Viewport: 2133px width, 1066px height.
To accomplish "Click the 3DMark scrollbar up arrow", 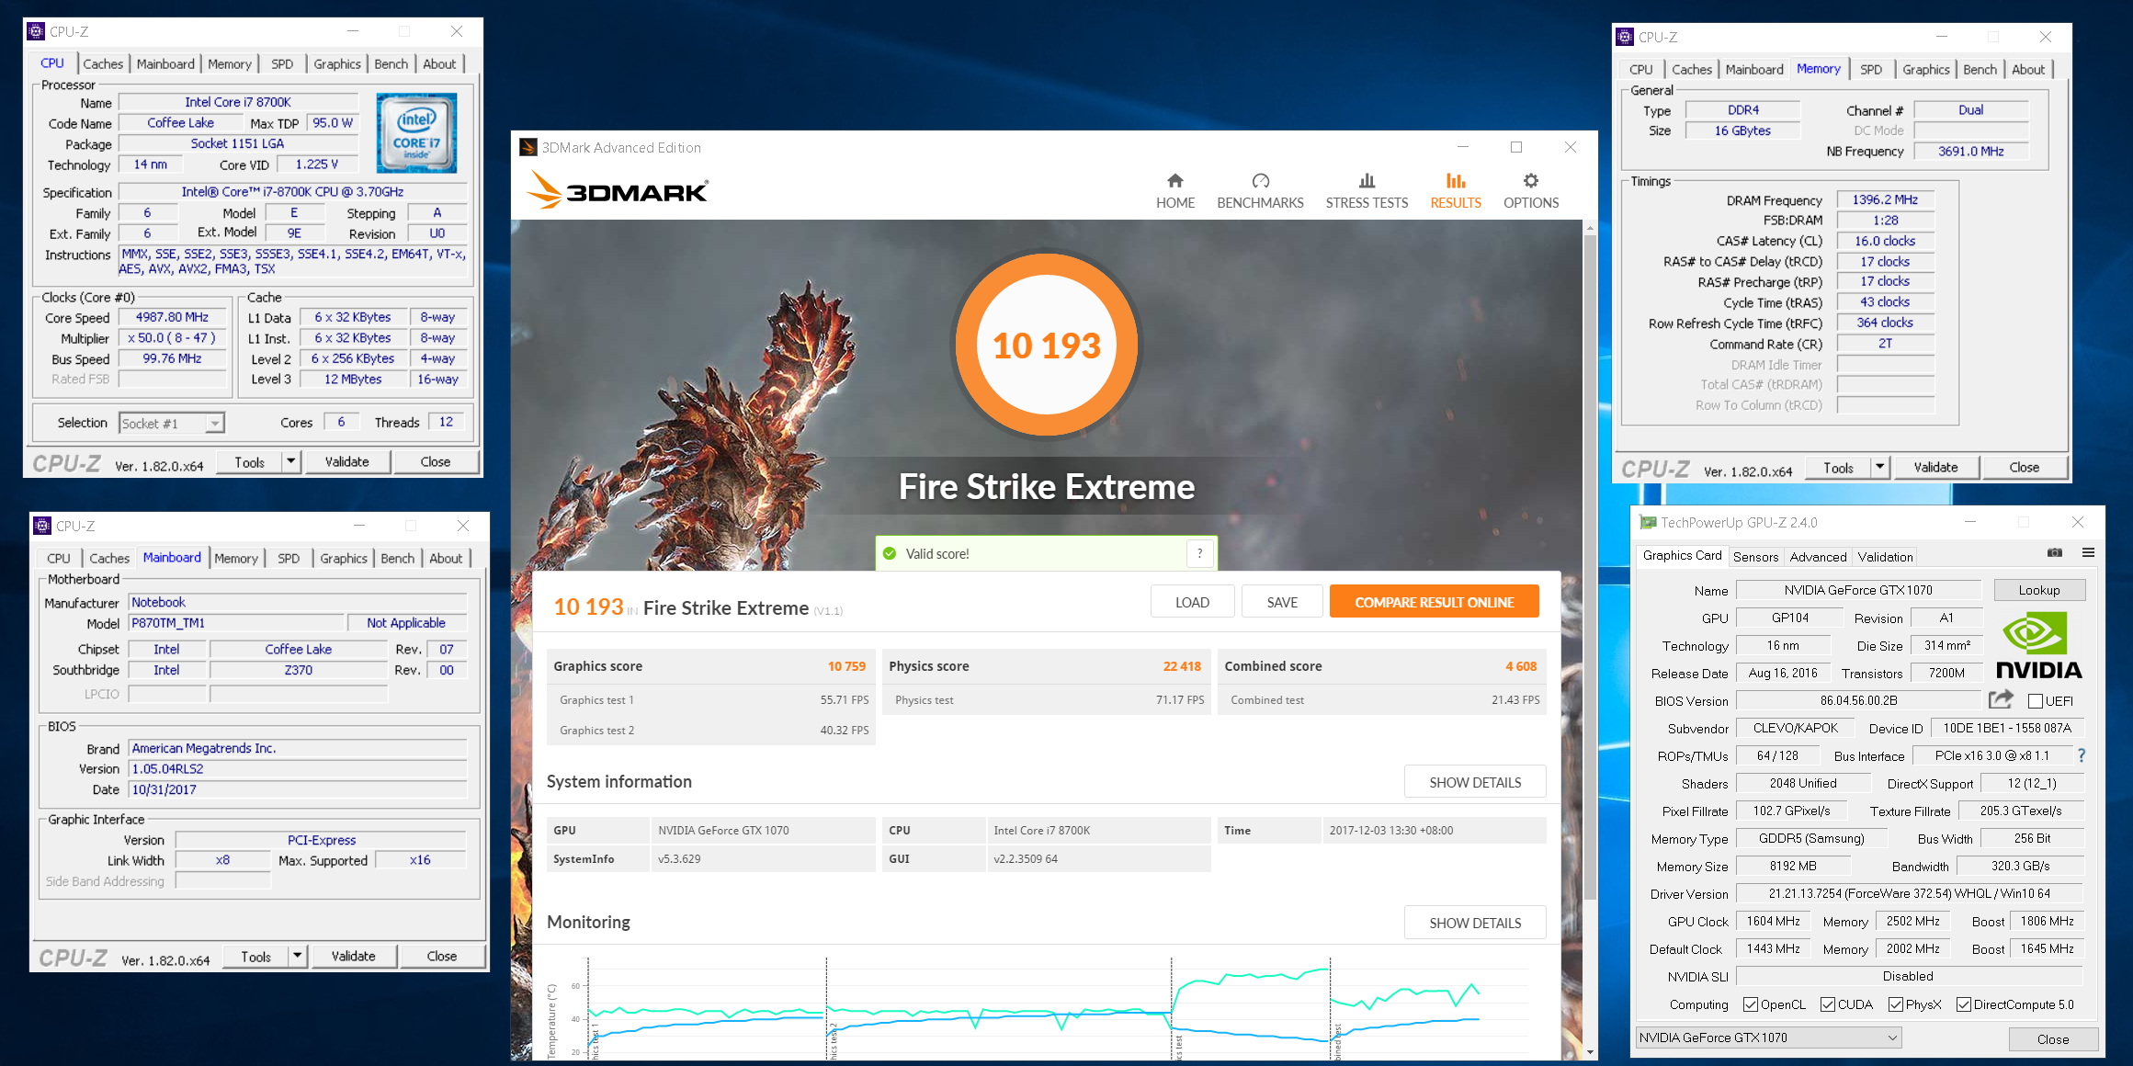I will (1590, 226).
